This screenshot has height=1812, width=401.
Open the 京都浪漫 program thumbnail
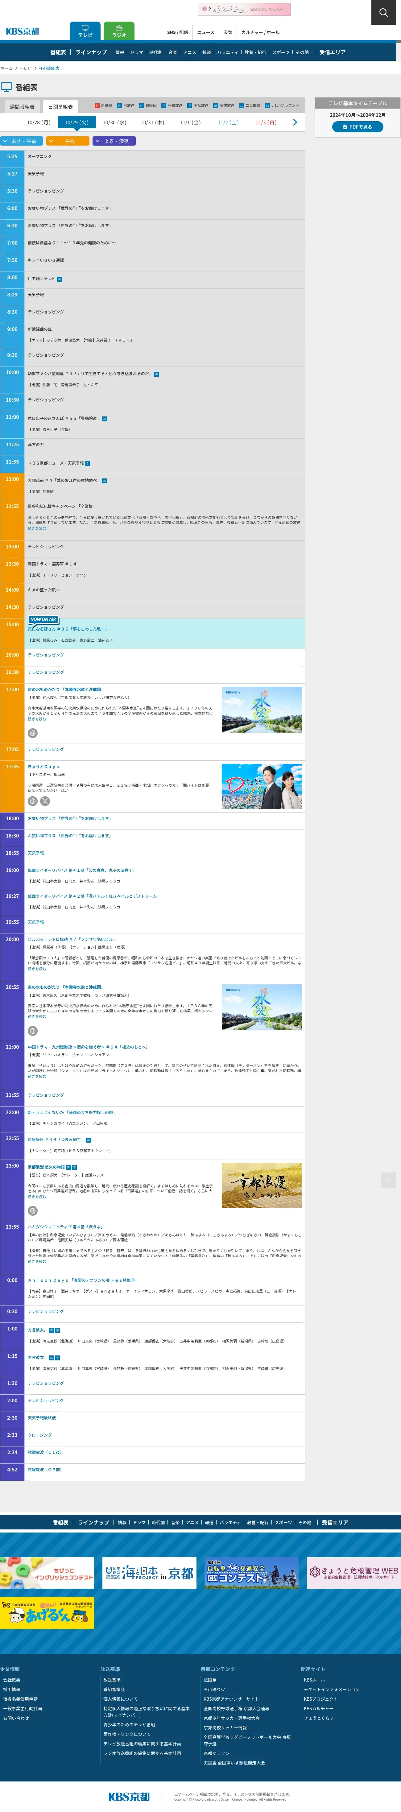coord(262,1185)
